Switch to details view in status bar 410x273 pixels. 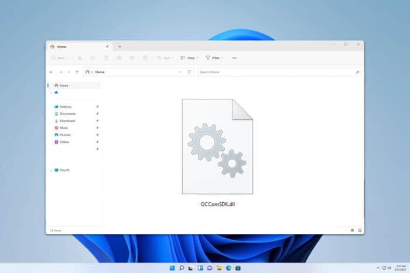click(352, 230)
